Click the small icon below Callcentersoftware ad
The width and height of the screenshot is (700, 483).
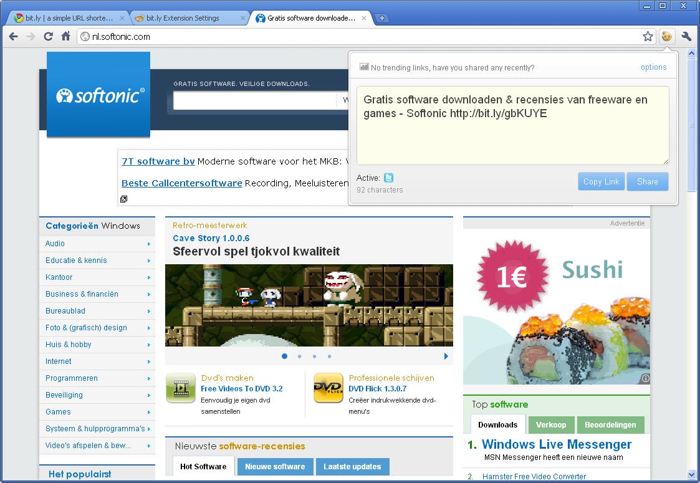[123, 199]
